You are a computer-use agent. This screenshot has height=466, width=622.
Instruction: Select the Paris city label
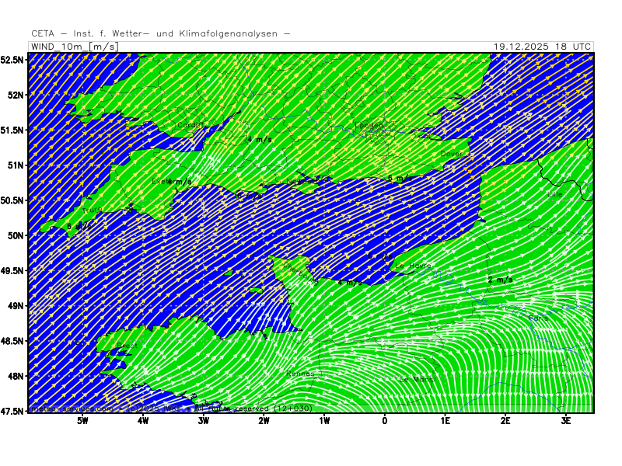pos(538,318)
